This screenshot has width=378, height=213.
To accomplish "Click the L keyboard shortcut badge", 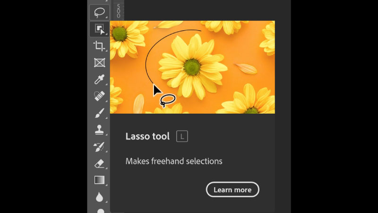I will point(182,137).
